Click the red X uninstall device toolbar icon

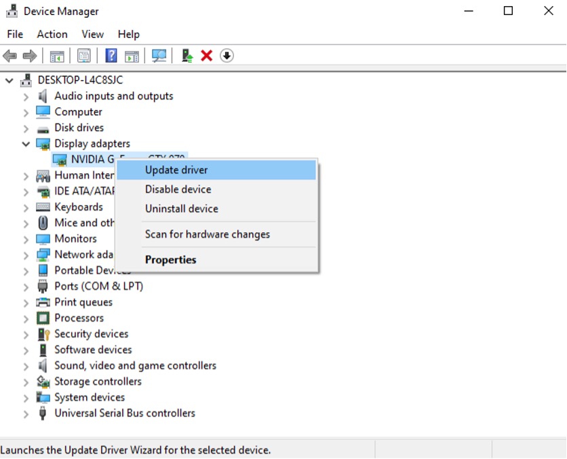click(x=207, y=56)
